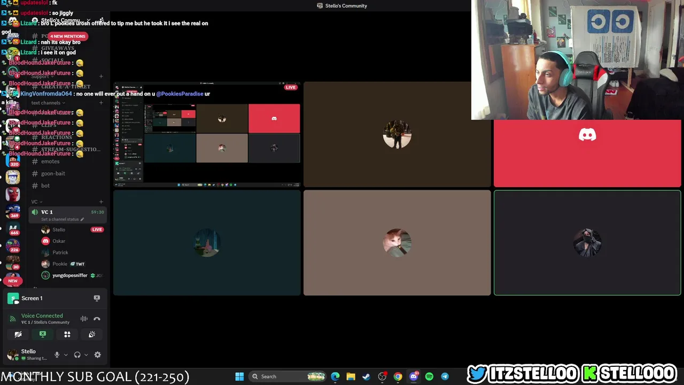This screenshot has height=385, width=684.
Task: Add a channel to VC category
Action: click(101, 202)
